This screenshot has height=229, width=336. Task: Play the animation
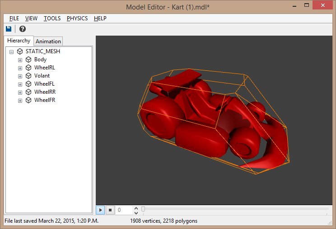[x=100, y=210]
